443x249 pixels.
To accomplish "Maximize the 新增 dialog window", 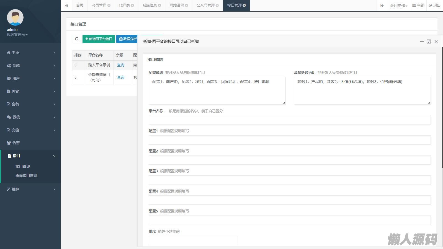I will coord(429,41).
